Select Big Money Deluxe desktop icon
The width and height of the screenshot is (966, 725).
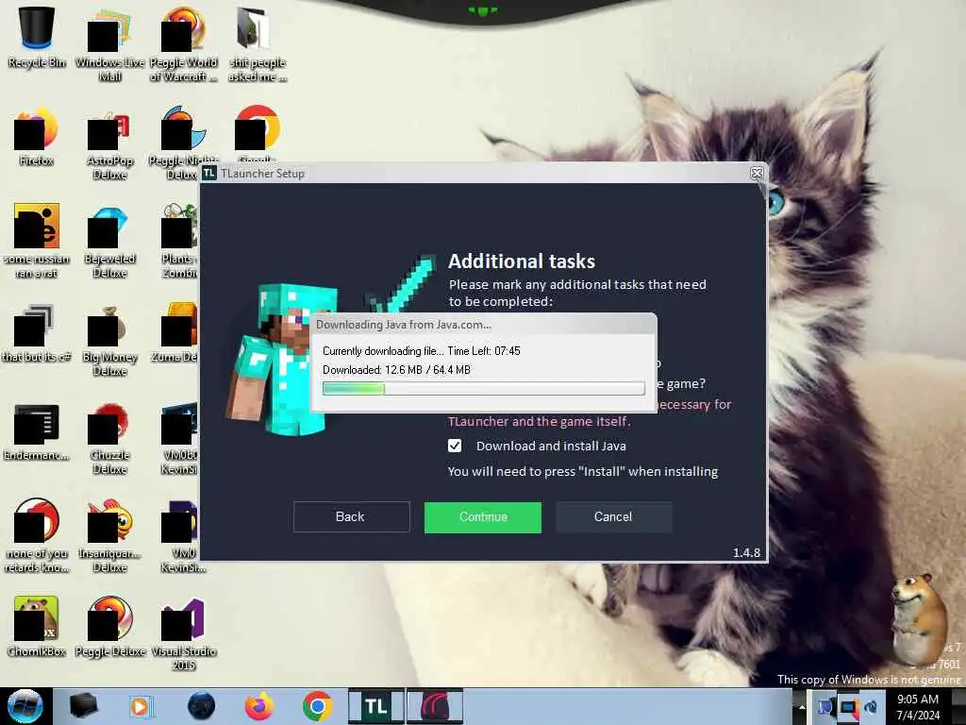[x=109, y=340]
